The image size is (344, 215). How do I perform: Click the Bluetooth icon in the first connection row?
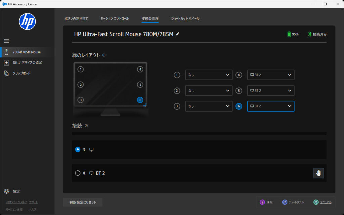[84, 149]
